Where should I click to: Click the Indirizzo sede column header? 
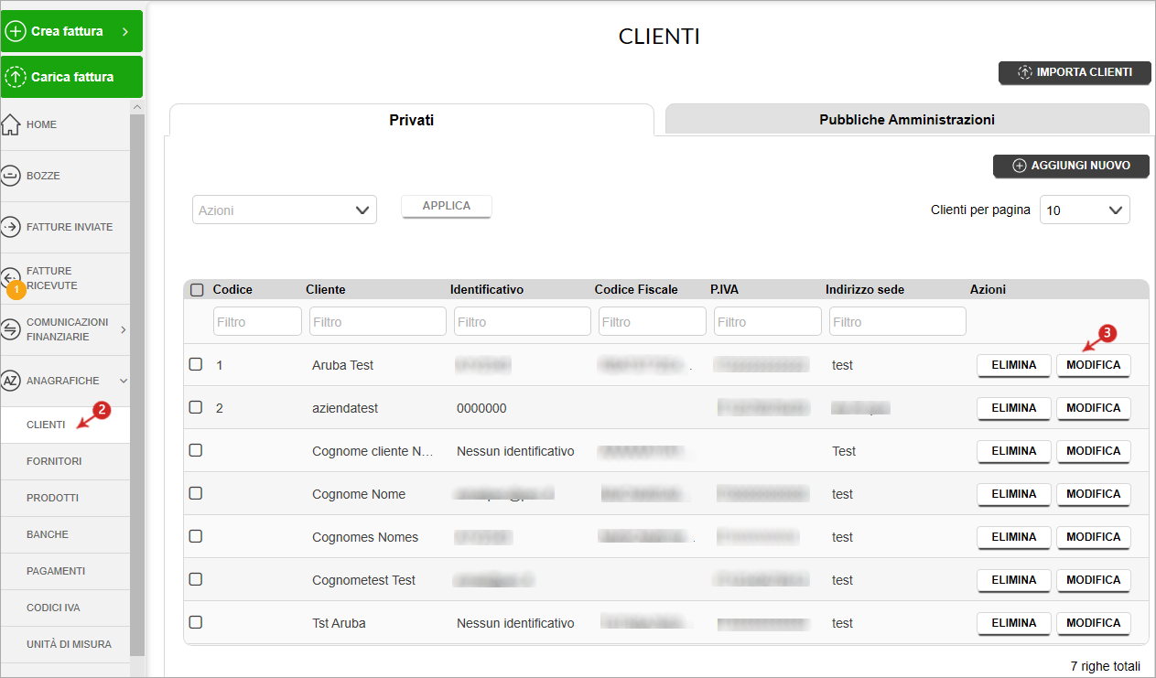pos(865,290)
